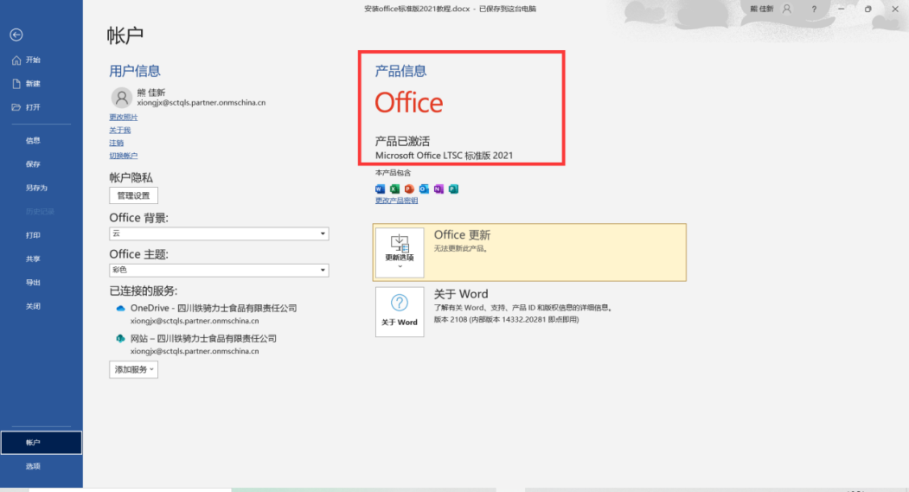Click the Word product icon
The image size is (909, 492).
[381, 188]
